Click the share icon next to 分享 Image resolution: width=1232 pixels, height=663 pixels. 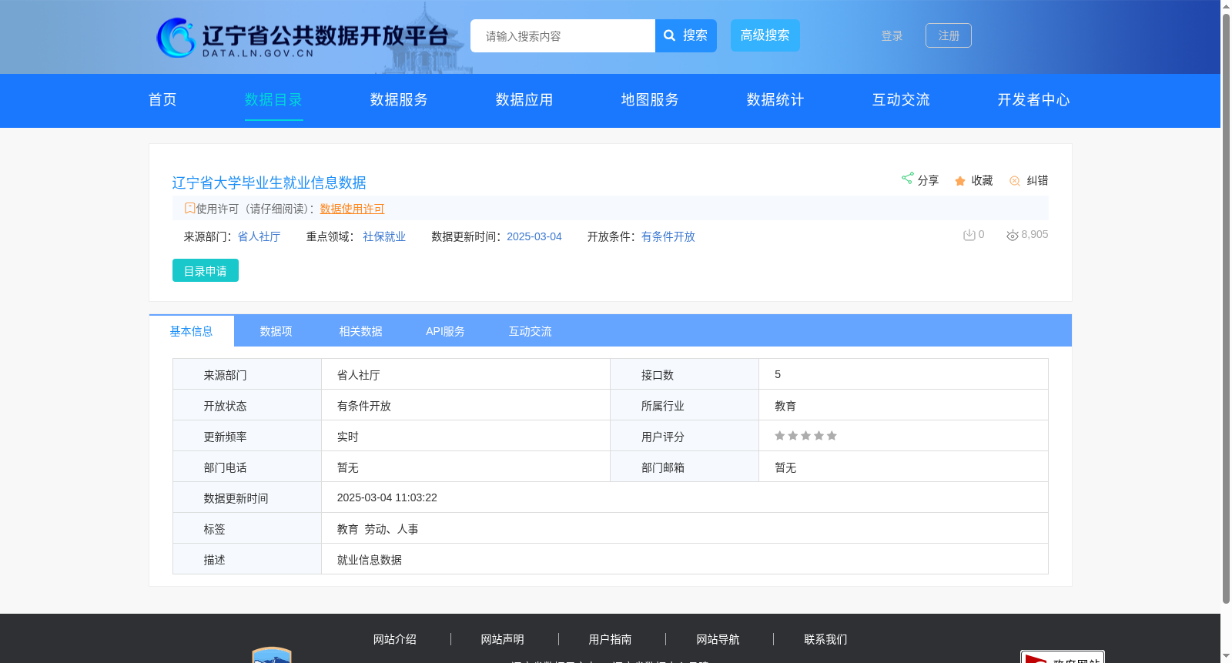pos(908,179)
